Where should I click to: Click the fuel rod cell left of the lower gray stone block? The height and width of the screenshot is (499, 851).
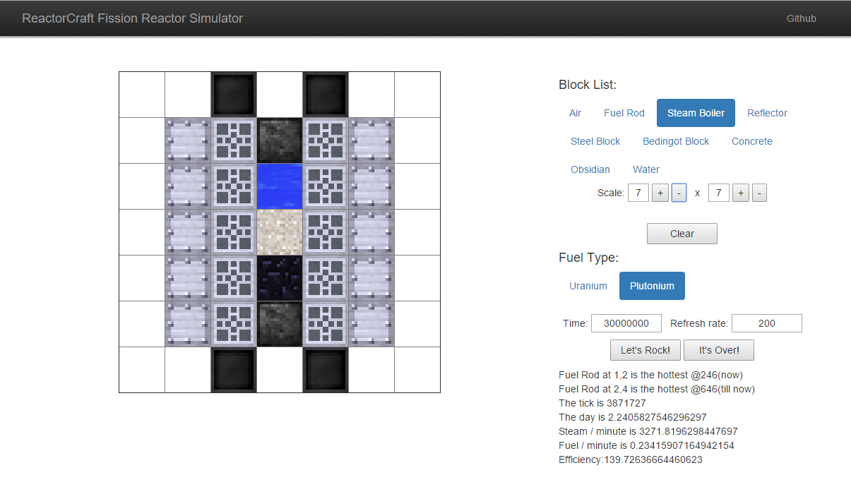coord(234,324)
